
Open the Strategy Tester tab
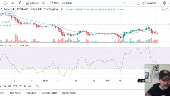[49, 93]
